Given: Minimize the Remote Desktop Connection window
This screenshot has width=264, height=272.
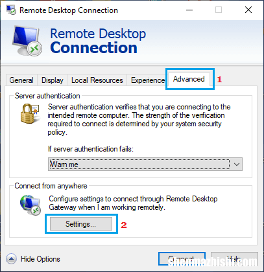Looking at the screenshot, I should click(189, 10).
